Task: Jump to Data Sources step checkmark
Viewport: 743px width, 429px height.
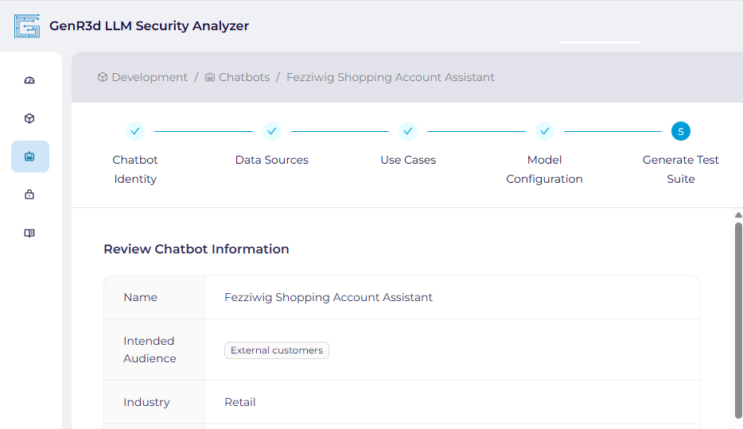Action: 272,131
